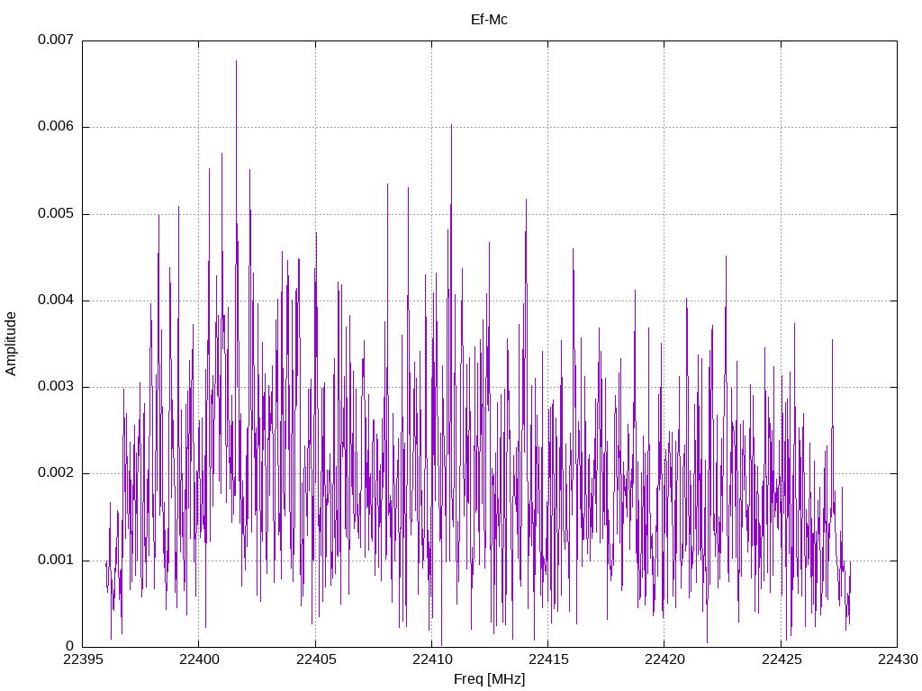Click the y-axis tick value 0.006
922x691 pixels.
point(56,127)
